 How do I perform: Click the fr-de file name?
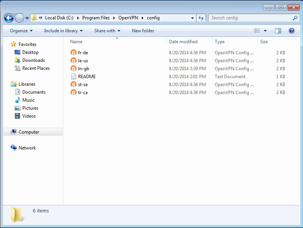[x=83, y=53]
